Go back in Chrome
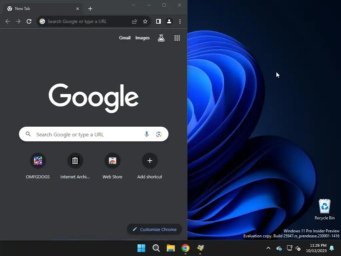Viewport: 341px width, 256px height. (x=8, y=21)
